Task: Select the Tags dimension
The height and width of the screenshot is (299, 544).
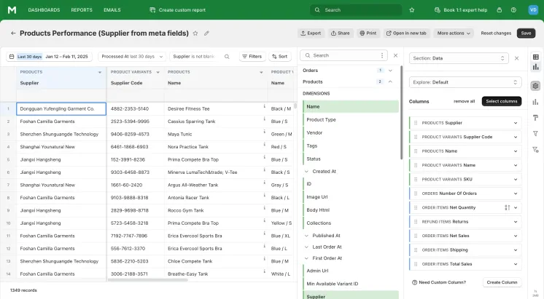Action: pyautogui.click(x=351, y=146)
